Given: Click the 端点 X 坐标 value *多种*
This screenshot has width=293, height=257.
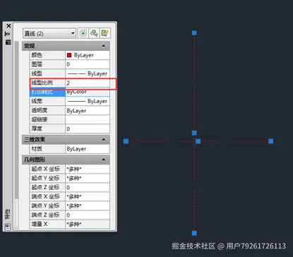Looking at the screenshot, I should point(88,196).
